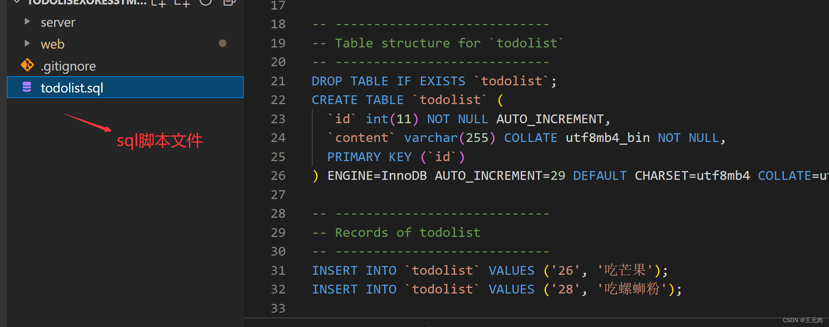829x327 pixels.
Task: Click 'CREATE TABLE' keyword on line 22
Action: 358,100
